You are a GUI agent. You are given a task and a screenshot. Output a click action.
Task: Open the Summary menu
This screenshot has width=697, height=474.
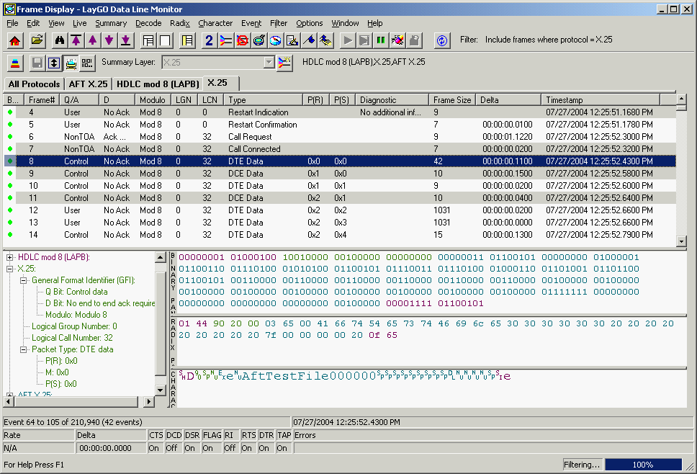pyautogui.click(x=111, y=23)
